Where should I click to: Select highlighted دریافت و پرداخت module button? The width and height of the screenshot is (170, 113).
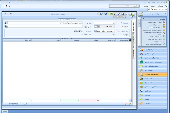pyautogui.click(x=152, y=74)
